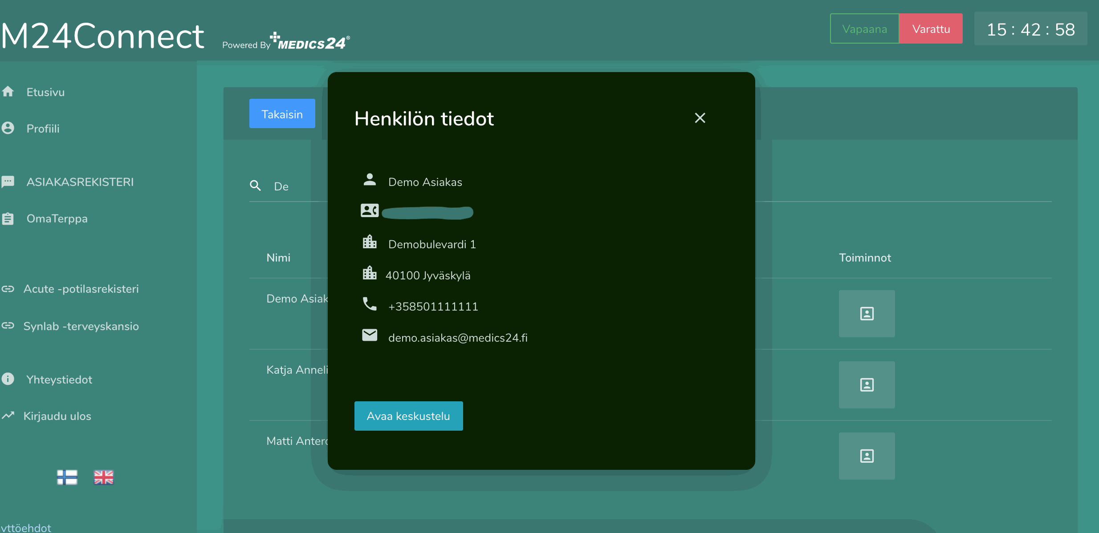The height and width of the screenshot is (533, 1099).
Task: Click the trend icon beside Kirjaudu ulos
Action: [8, 415]
